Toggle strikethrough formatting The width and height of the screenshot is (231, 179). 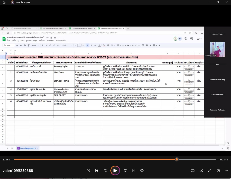click(95, 45)
